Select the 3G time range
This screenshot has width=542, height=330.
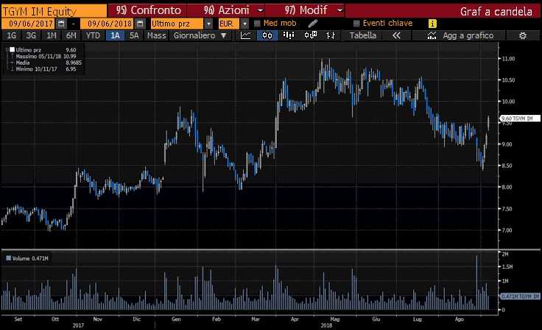click(31, 35)
